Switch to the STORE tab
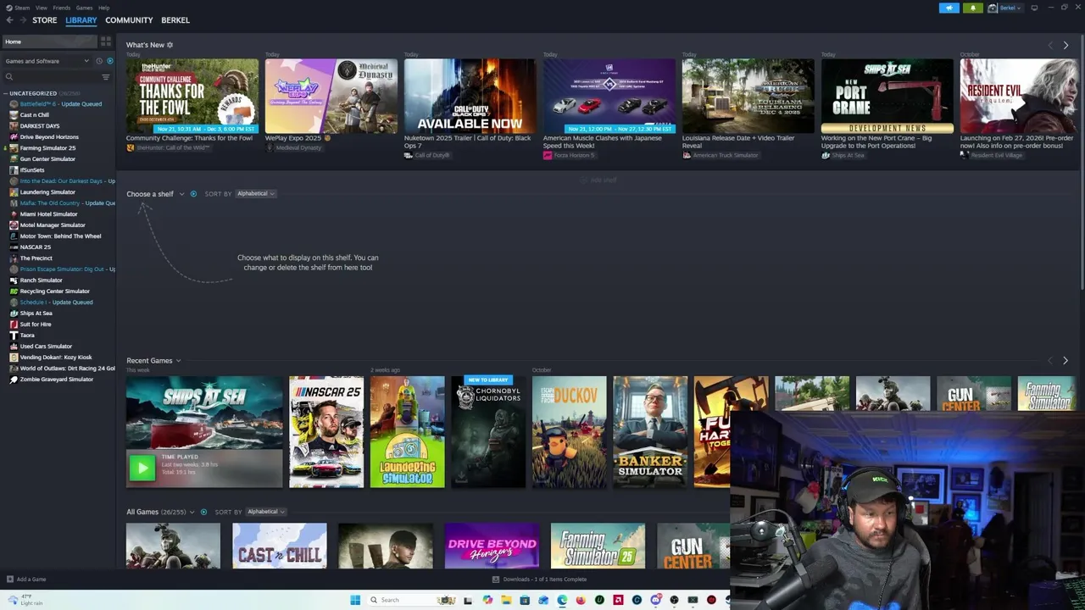This screenshot has height=610, width=1085. click(44, 19)
